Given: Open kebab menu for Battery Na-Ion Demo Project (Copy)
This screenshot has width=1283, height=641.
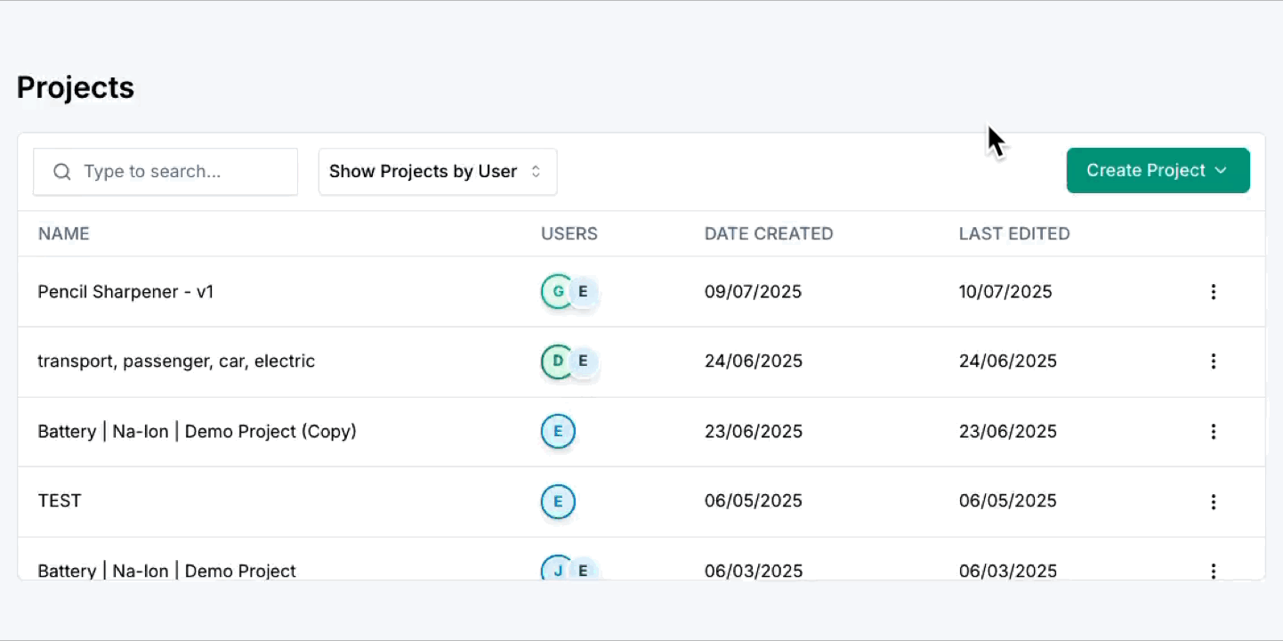Looking at the screenshot, I should click(x=1213, y=432).
